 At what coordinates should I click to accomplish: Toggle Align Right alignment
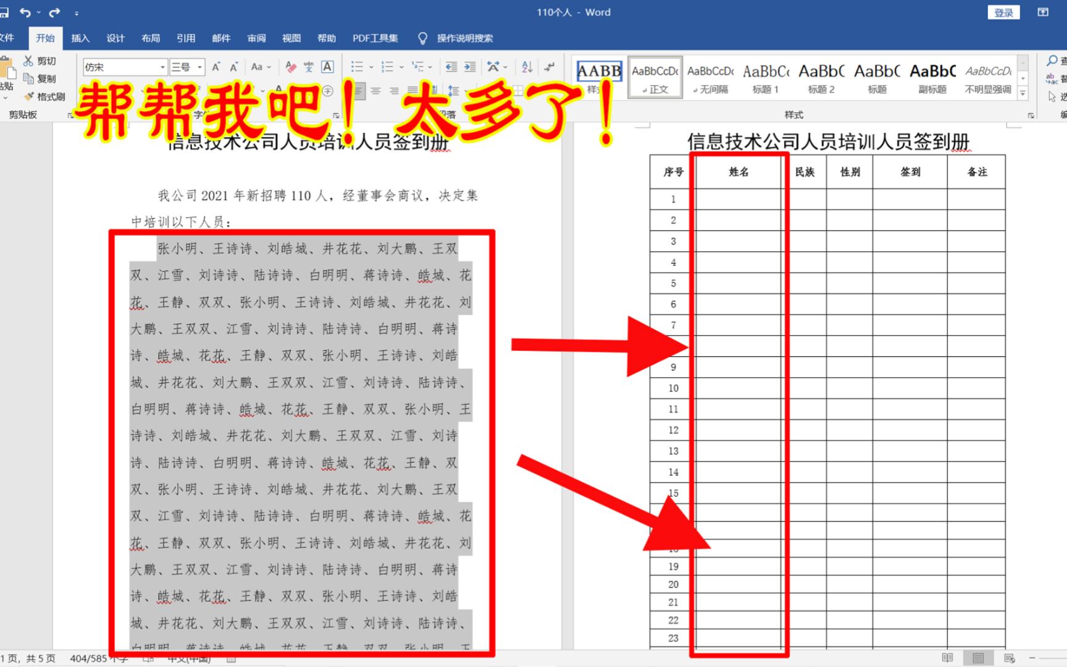[x=394, y=91]
